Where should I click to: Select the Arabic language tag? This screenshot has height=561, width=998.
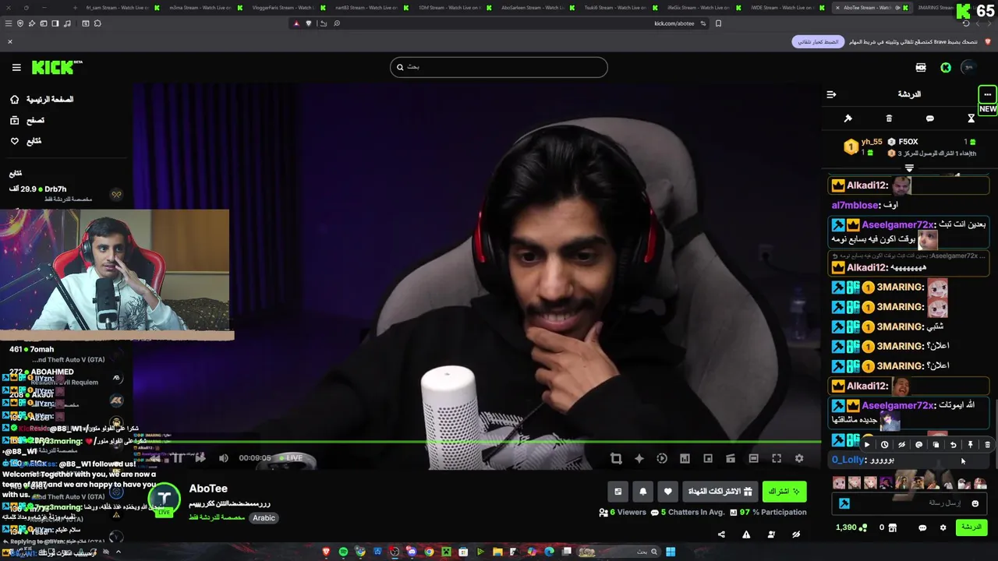[264, 517]
